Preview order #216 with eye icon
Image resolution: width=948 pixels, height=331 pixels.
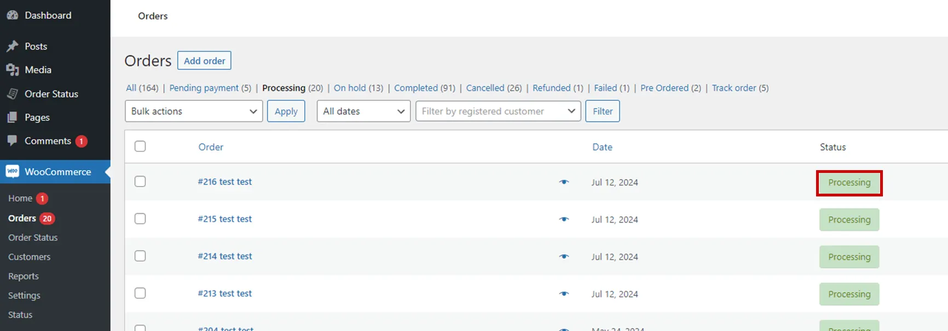click(x=564, y=182)
